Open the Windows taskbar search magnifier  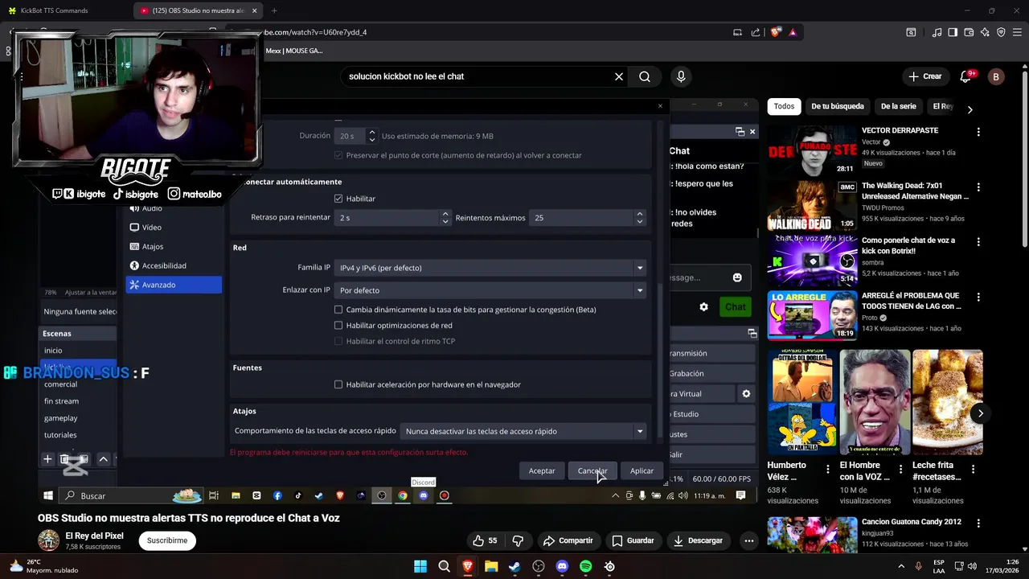444,566
